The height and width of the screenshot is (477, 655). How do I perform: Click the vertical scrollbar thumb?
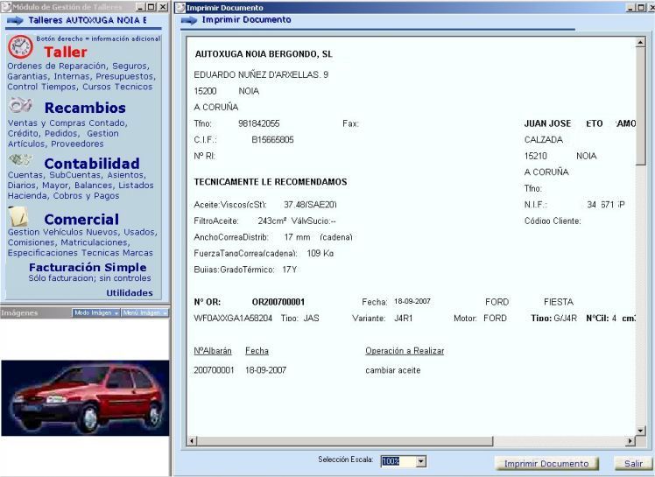coord(640,106)
